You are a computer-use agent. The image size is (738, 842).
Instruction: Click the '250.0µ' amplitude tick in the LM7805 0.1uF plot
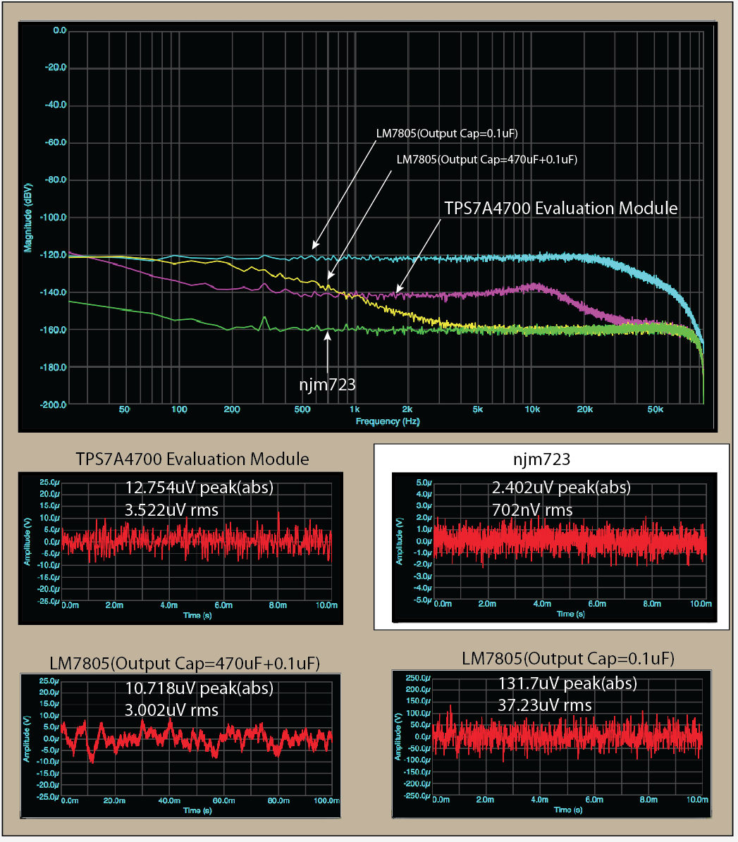[419, 679]
